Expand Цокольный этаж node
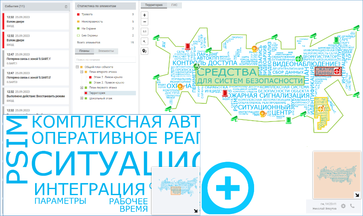This screenshot has width=363, height=216. tap(82, 98)
